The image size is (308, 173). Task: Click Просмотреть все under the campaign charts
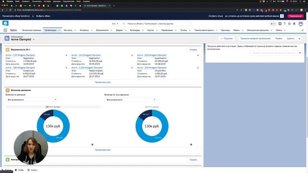(x=103, y=150)
